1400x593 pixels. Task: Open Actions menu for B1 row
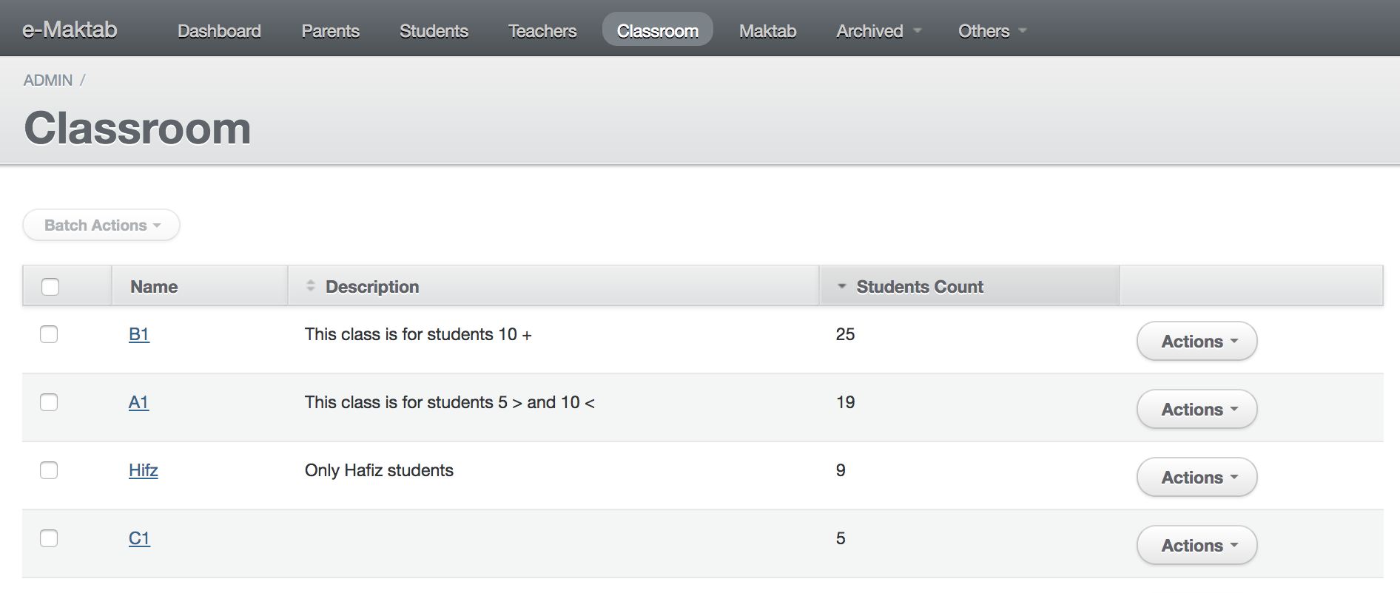(x=1197, y=342)
